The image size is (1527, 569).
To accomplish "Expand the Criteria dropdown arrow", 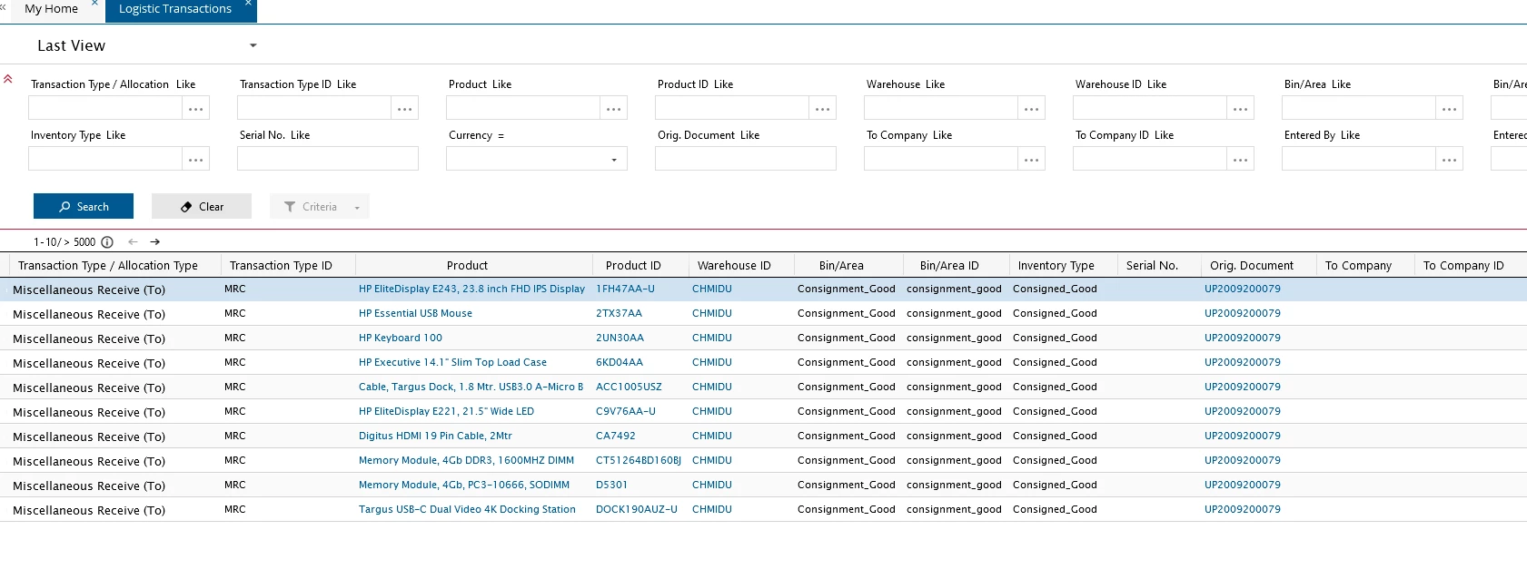I will [x=357, y=207].
